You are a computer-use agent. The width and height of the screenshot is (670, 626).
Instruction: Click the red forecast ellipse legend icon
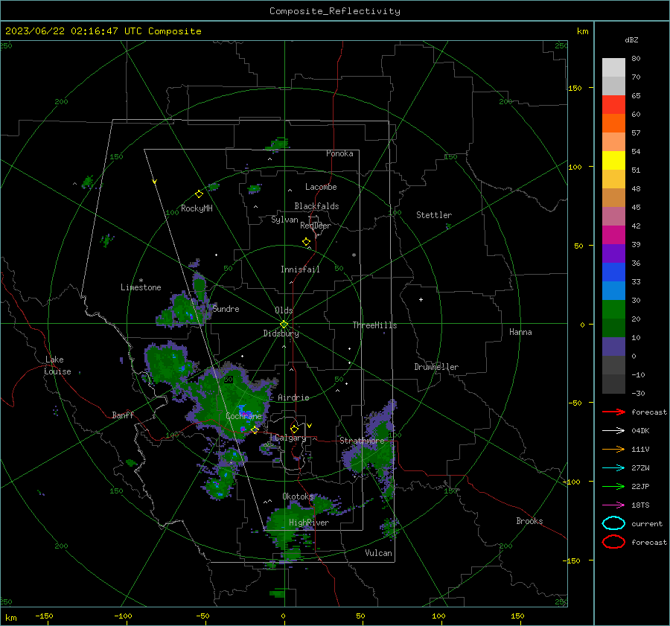[613, 542]
